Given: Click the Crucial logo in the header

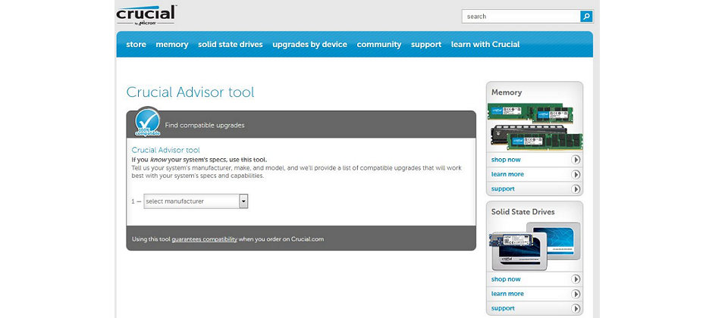Looking at the screenshot, I should click(x=146, y=15).
